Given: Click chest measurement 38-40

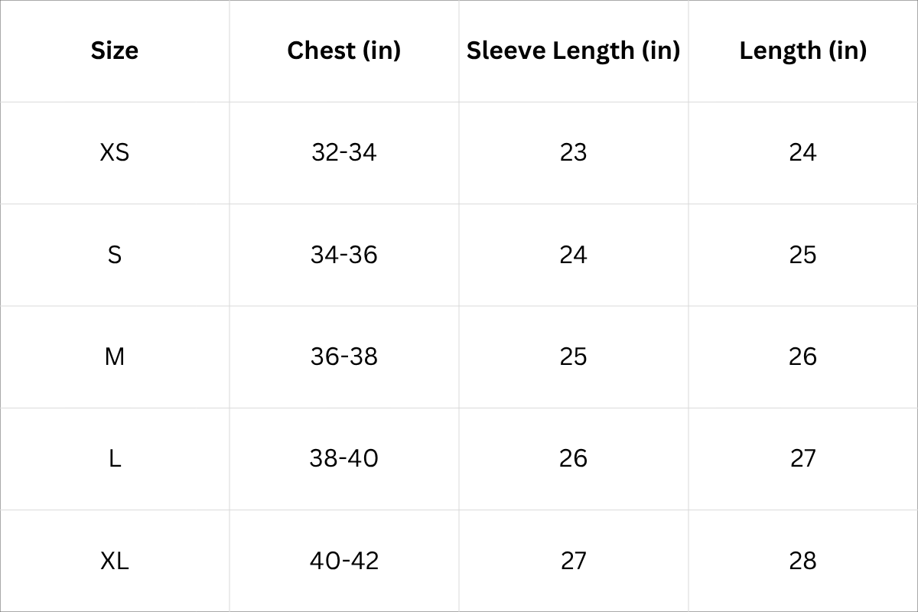Looking at the screenshot, I should pos(344,458).
